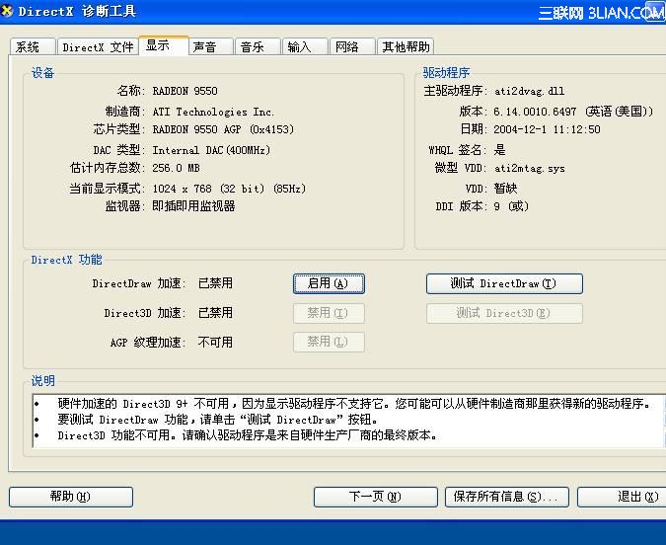
Task: Go to the 声音 tab
Action: pyautogui.click(x=211, y=46)
